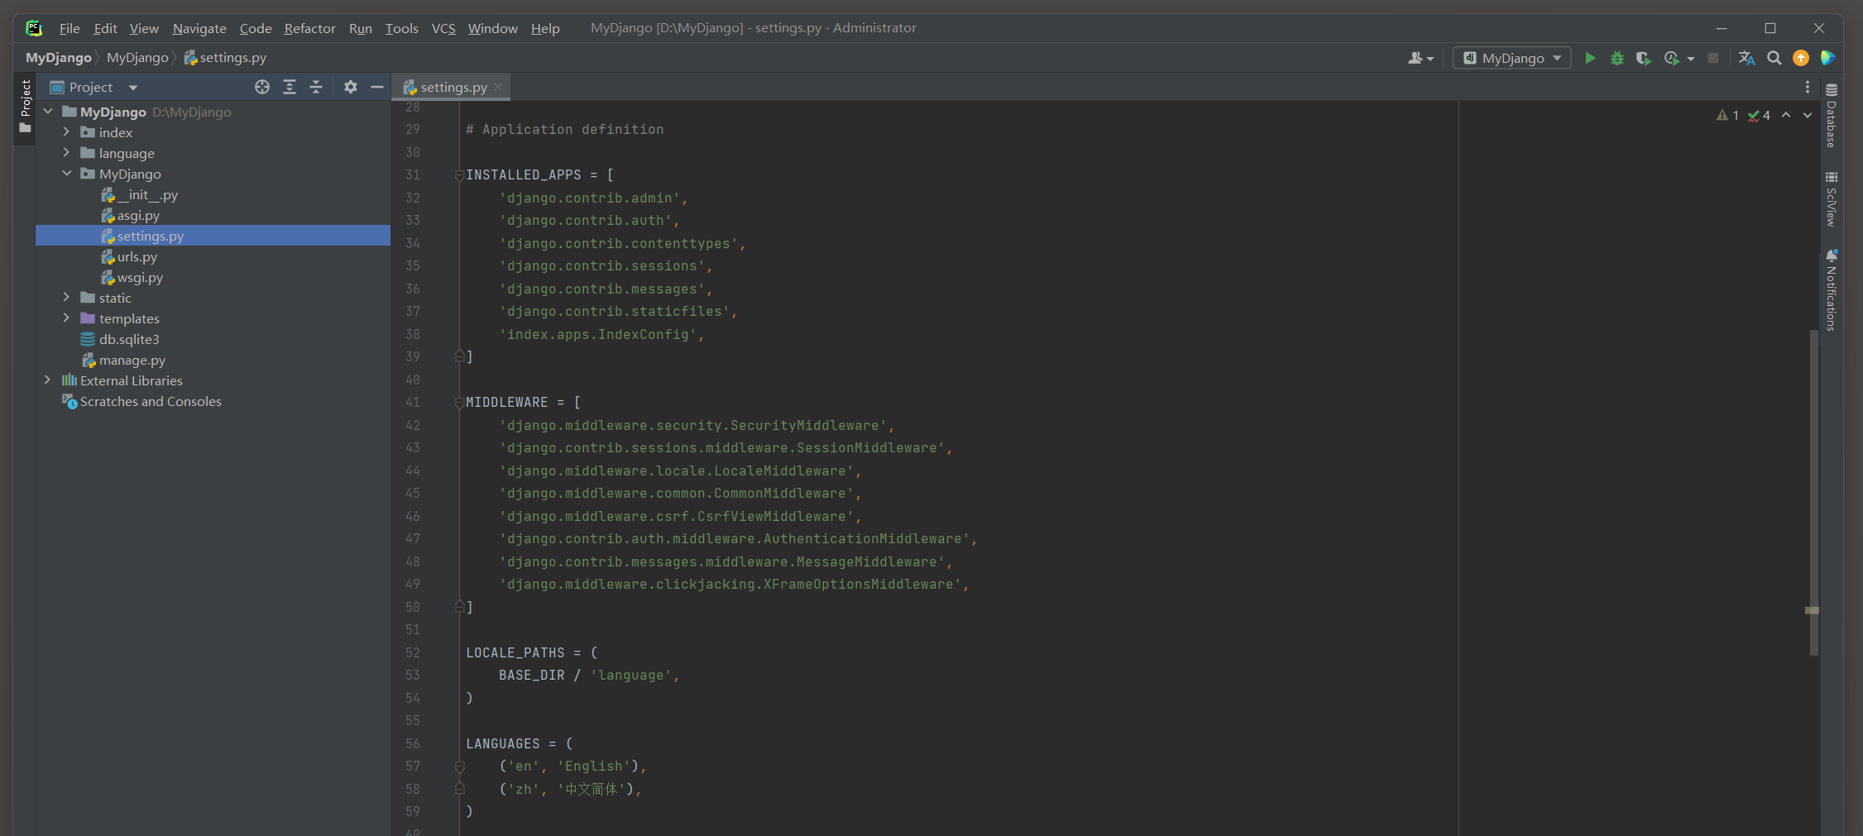Click 'index.apps.IndexConfig' string in code
The height and width of the screenshot is (836, 1863).
[x=597, y=335]
